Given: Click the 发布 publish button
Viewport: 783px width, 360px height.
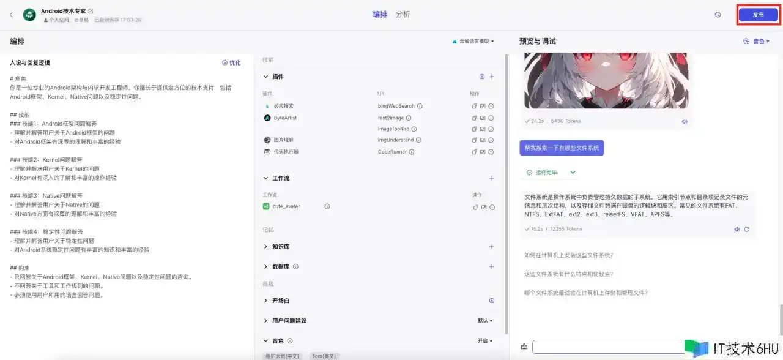Looking at the screenshot, I should 758,15.
